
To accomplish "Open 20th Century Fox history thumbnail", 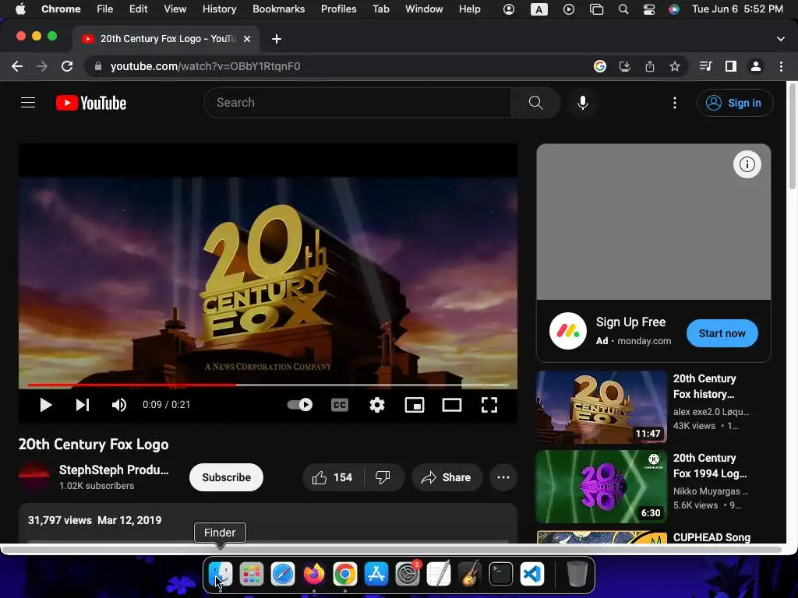I will point(601,407).
